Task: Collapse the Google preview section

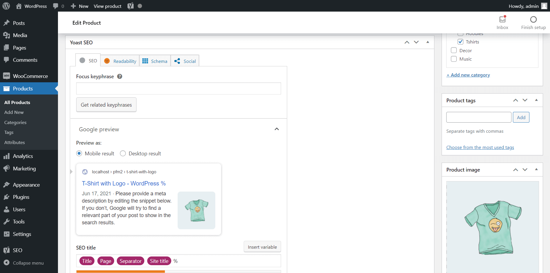Action: coord(277,129)
